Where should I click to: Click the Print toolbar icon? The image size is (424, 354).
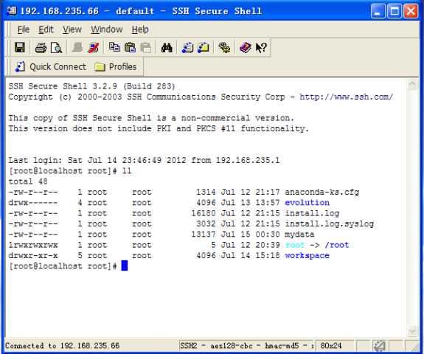point(41,48)
